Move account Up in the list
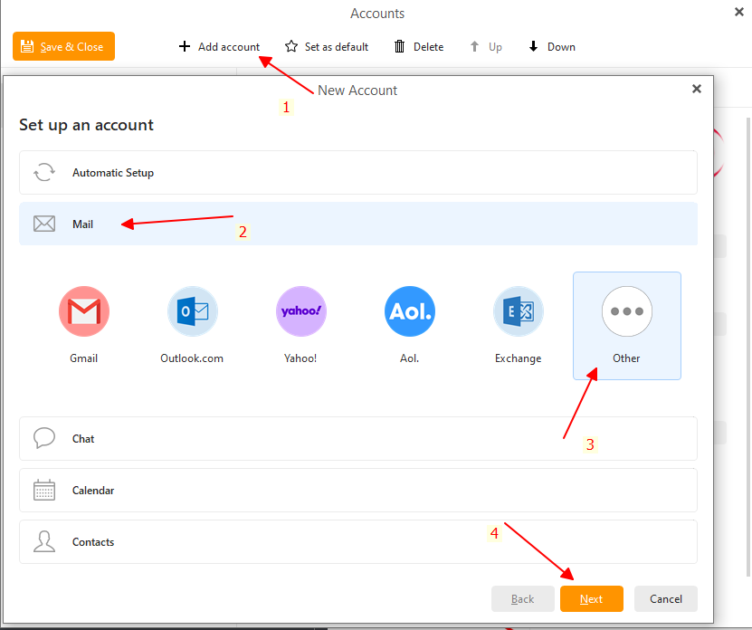 click(486, 46)
